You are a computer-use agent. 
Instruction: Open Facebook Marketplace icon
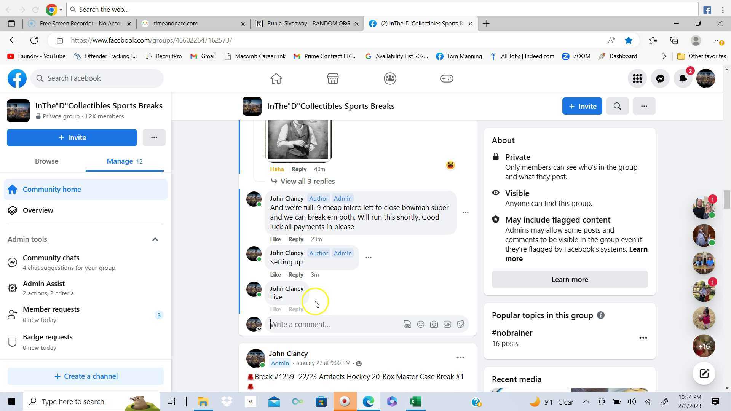(x=333, y=79)
